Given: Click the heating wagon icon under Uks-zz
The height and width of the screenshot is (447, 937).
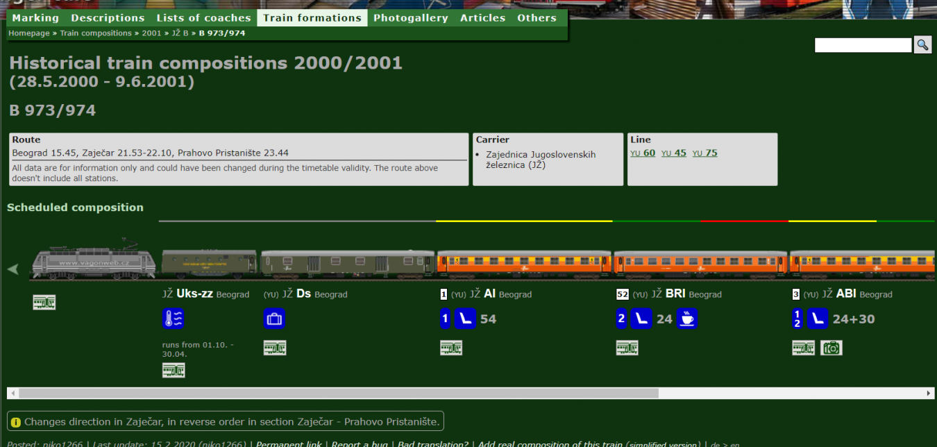Looking at the screenshot, I should point(173,319).
